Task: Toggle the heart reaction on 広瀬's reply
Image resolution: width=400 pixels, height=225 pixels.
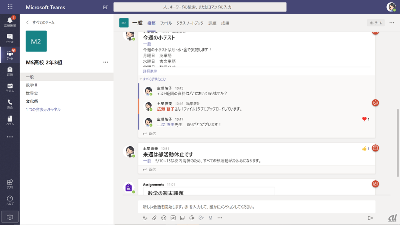Action: click(364, 119)
